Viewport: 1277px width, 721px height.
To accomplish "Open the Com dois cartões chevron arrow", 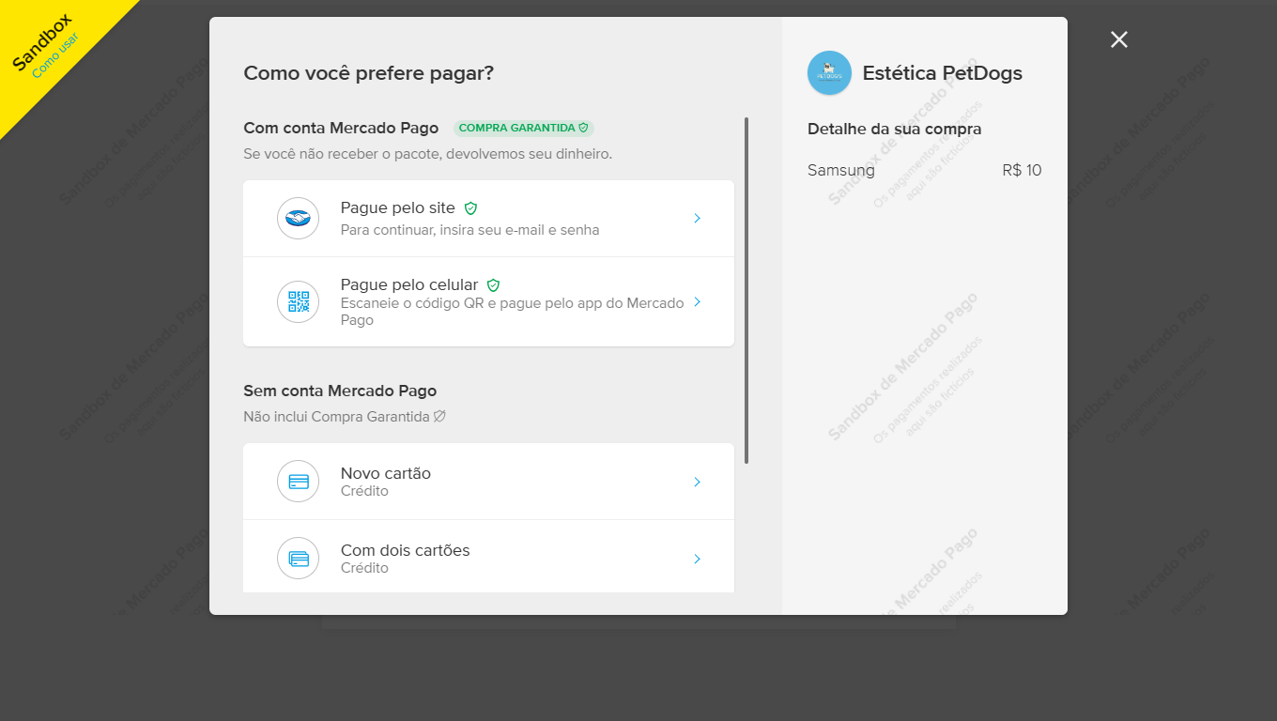I will click(x=698, y=559).
